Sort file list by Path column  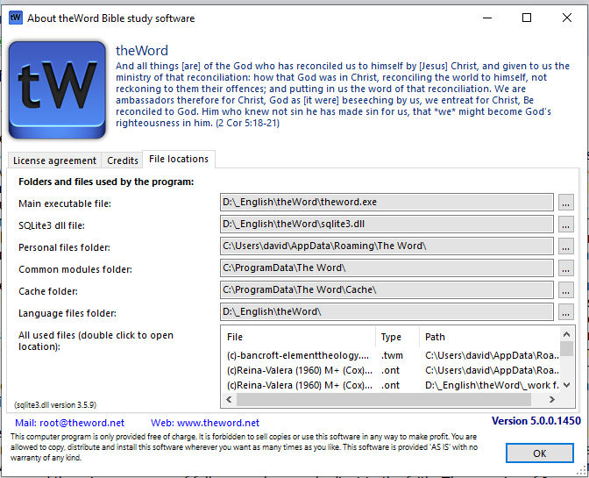489,337
